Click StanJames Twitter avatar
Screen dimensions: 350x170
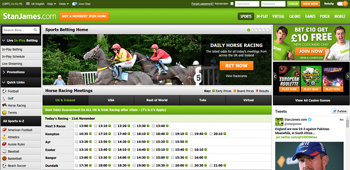pos(279,122)
